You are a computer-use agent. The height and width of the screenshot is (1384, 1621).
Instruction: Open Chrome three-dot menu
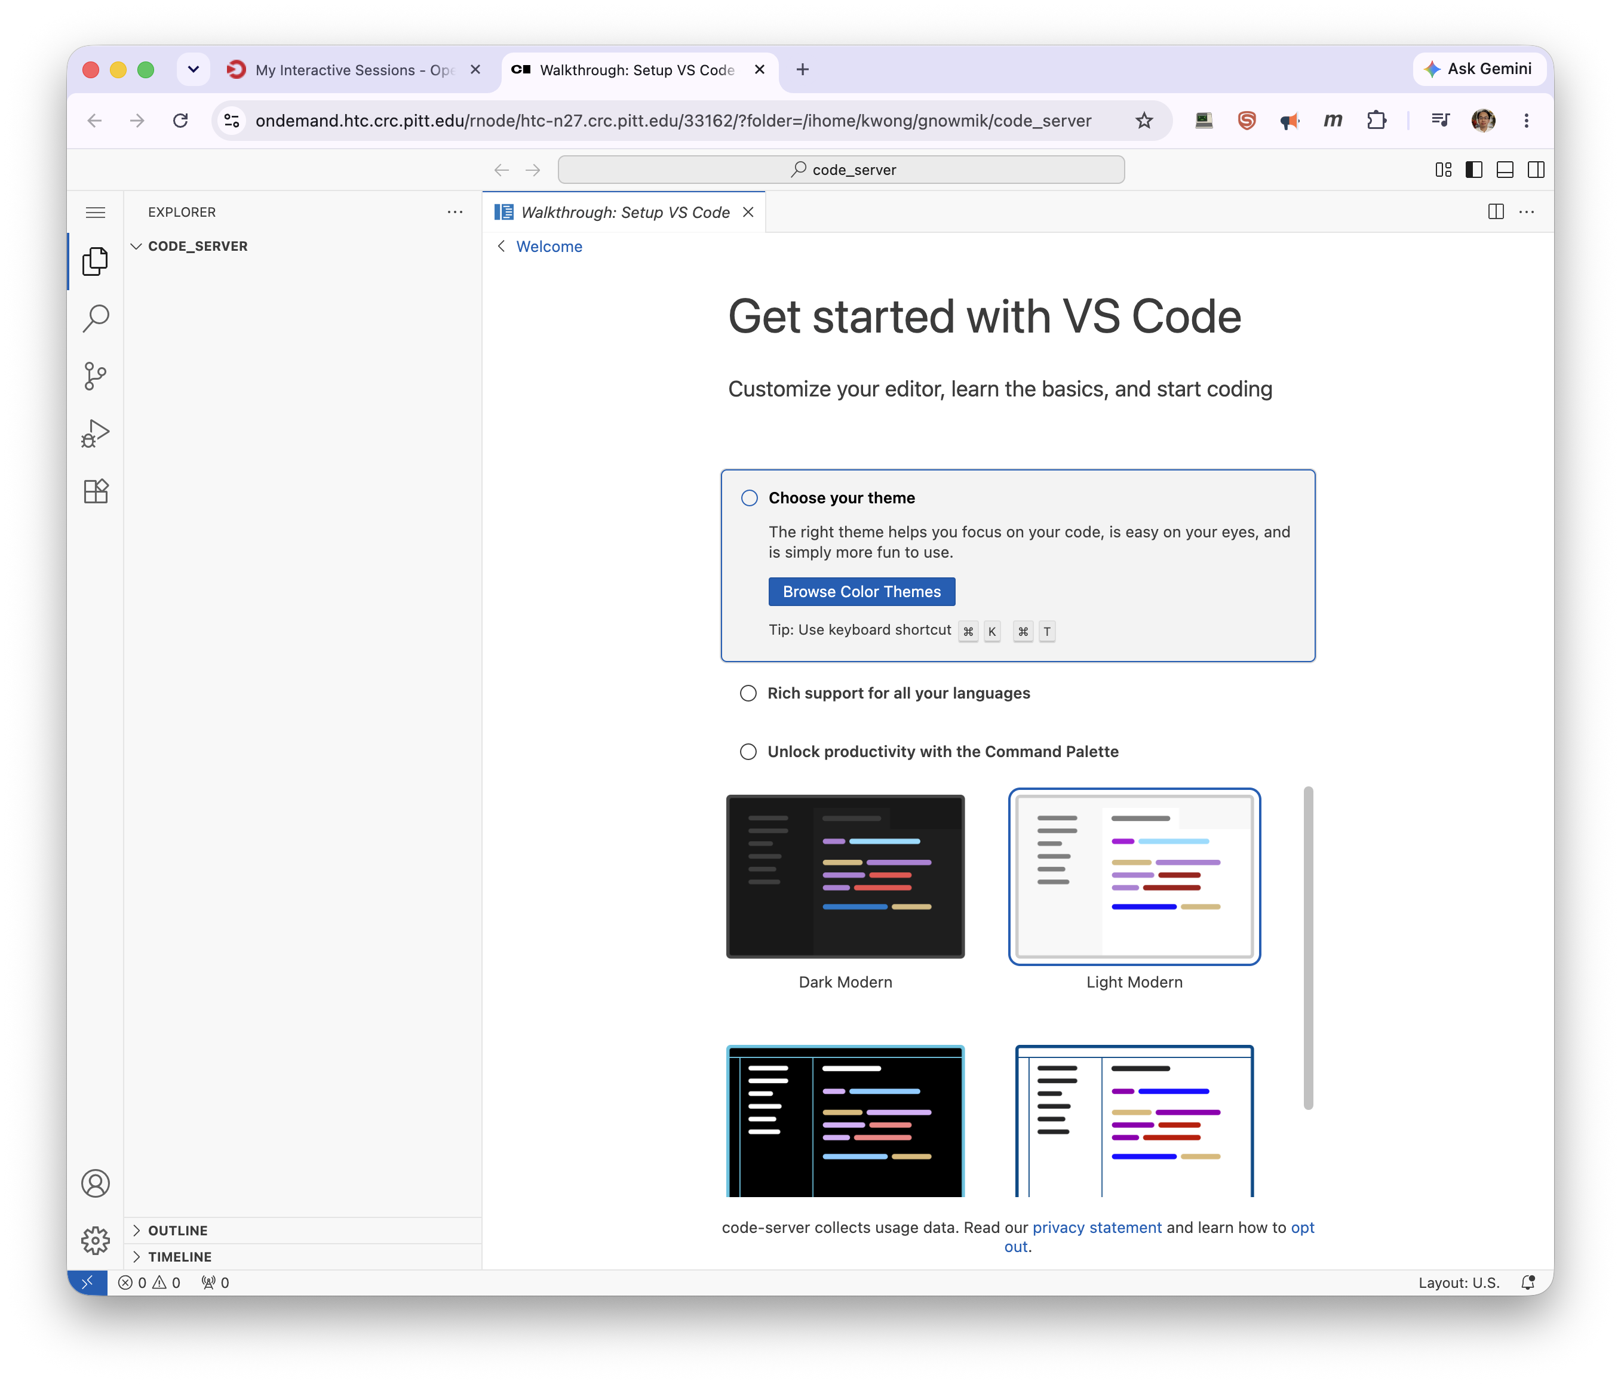pos(1527,121)
